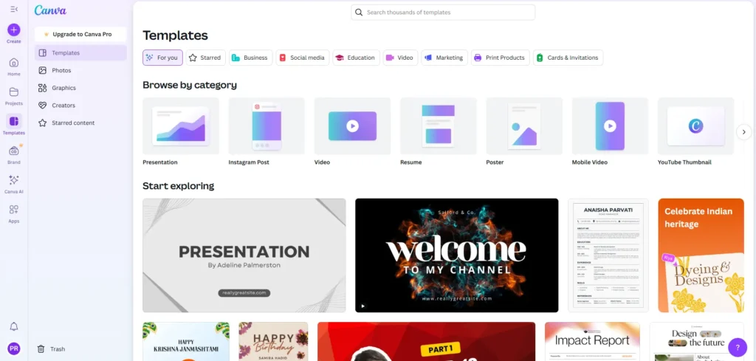The image size is (756, 361).
Task: Select the Education filter tab
Action: pos(357,58)
